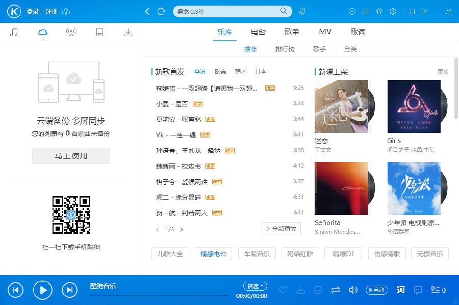The height and width of the screenshot is (305, 459).
Task: Open the settings gear icon
Action: (x=393, y=12)
